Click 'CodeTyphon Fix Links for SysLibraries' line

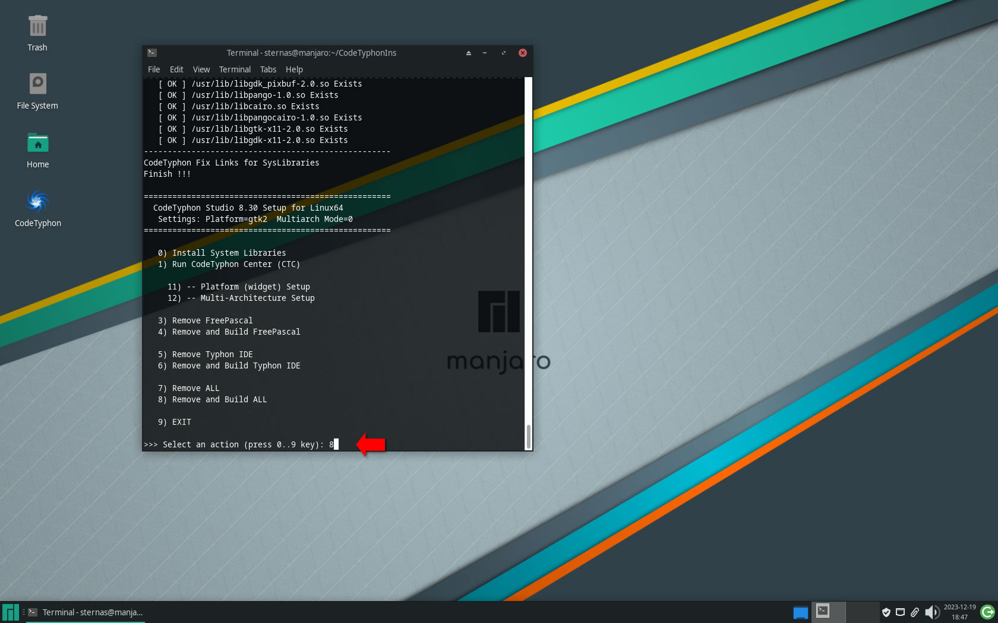click(231, 163)
